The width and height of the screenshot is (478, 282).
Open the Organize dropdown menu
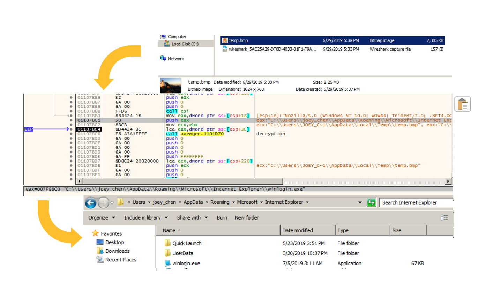click(102, 217)
